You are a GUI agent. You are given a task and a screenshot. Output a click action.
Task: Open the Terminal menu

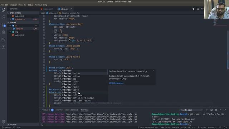38,5
